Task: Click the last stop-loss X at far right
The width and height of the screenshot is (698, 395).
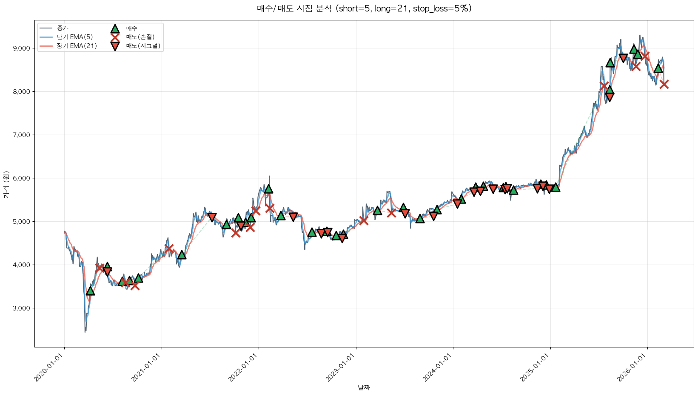Action: tap(664, 84)
